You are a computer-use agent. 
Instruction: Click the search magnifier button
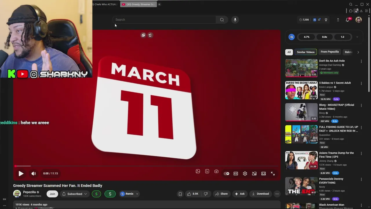(x=222, y=20)
